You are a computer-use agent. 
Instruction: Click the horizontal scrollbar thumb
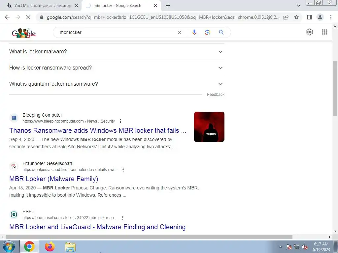(149, 237)
